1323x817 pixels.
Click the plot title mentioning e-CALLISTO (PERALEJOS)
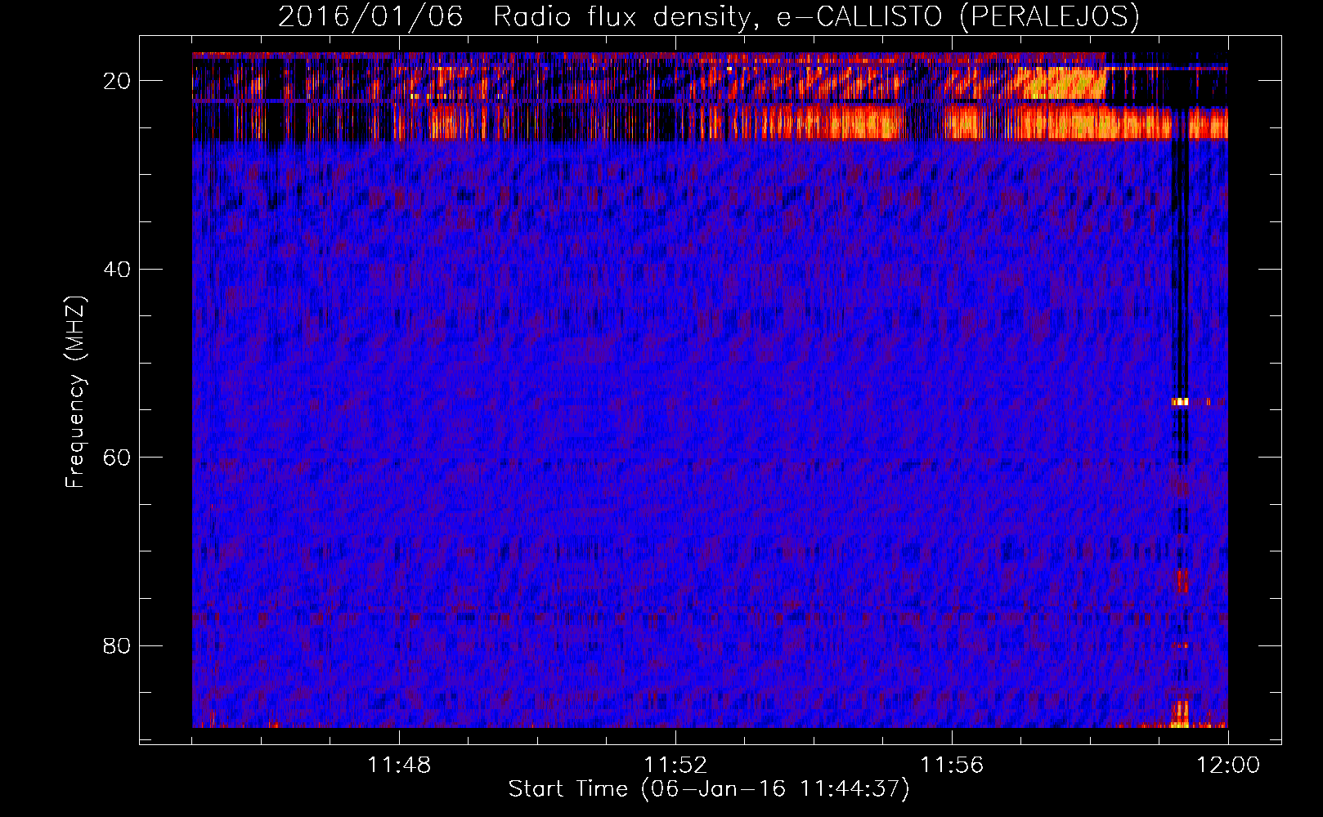pyautogui.click(x=708, y=17)
